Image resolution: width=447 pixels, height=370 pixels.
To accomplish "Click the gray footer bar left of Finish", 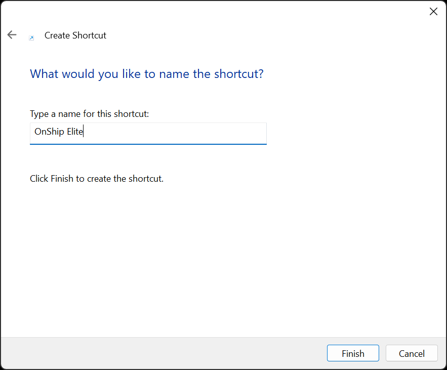I will [162, 353].
